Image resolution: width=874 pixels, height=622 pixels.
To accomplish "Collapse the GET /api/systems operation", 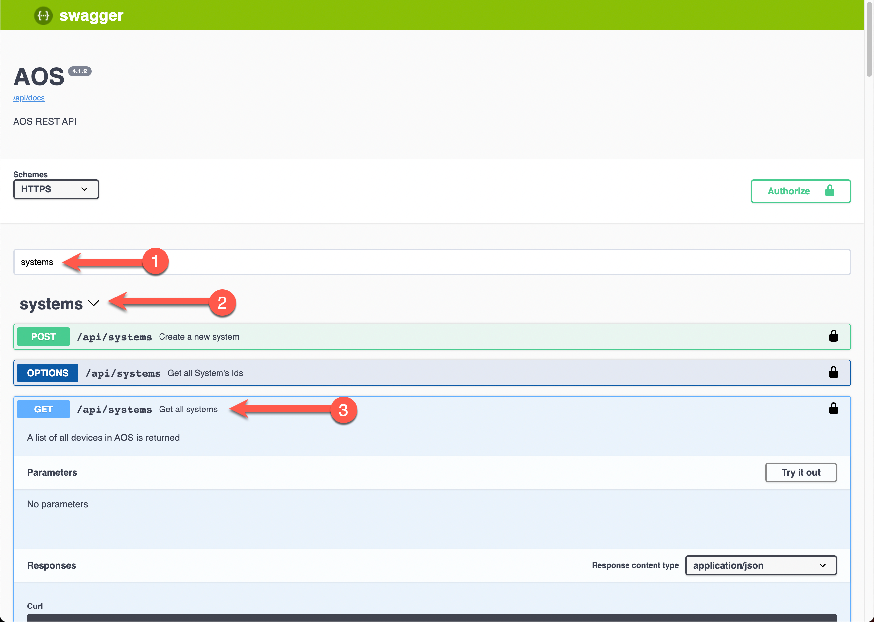I will (x=432, y=410).
